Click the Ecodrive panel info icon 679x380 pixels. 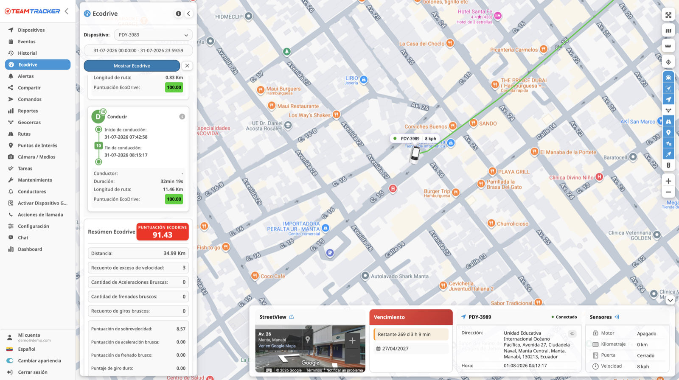click(x=179, y=14)
